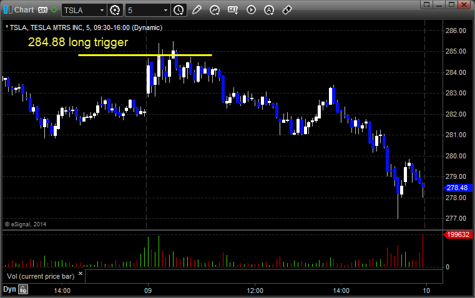The height and width of the screenshot is (298, 475).
Task: Open the GET studies menu
Action: tap(233, 10)
